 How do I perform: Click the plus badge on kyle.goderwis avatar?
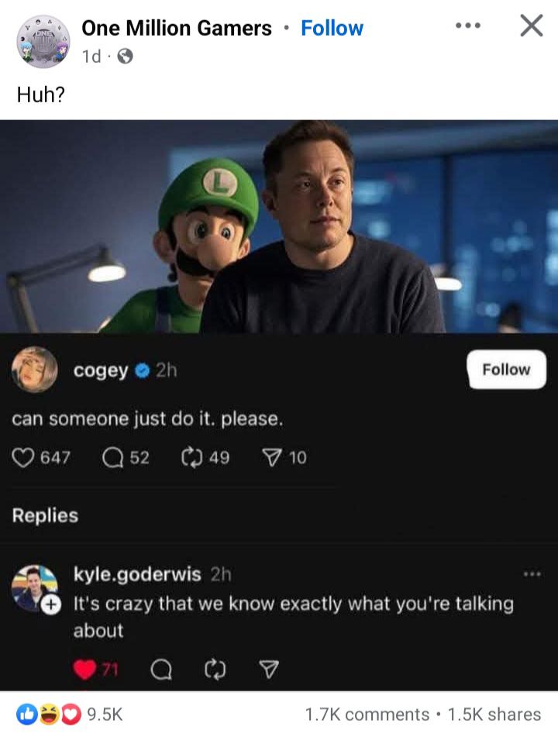click(x=50, y=604)
